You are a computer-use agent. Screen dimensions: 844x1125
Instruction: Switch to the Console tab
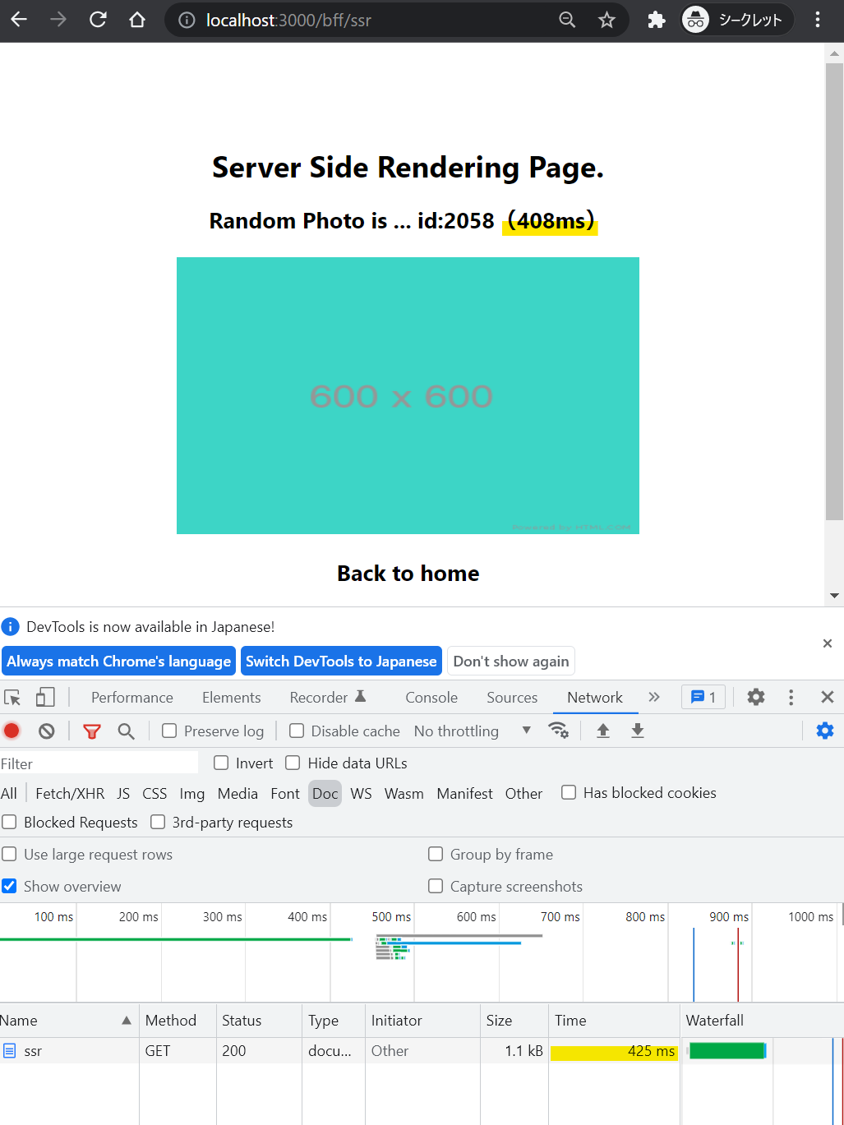[x=431, y=697]
